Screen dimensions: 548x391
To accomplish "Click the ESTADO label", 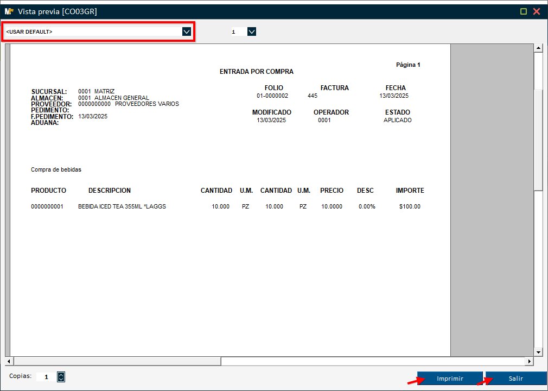I will pyautogui.click(x=397, y=112).
